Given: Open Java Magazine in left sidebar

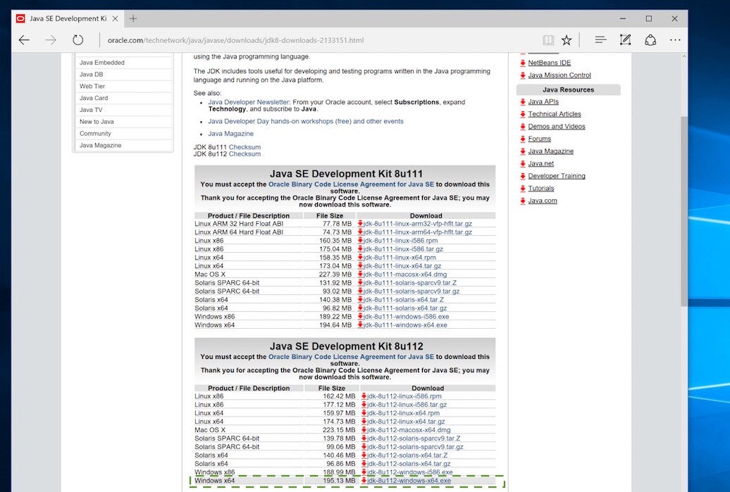Looking at the screenshot, I should (x=100, y=145).
